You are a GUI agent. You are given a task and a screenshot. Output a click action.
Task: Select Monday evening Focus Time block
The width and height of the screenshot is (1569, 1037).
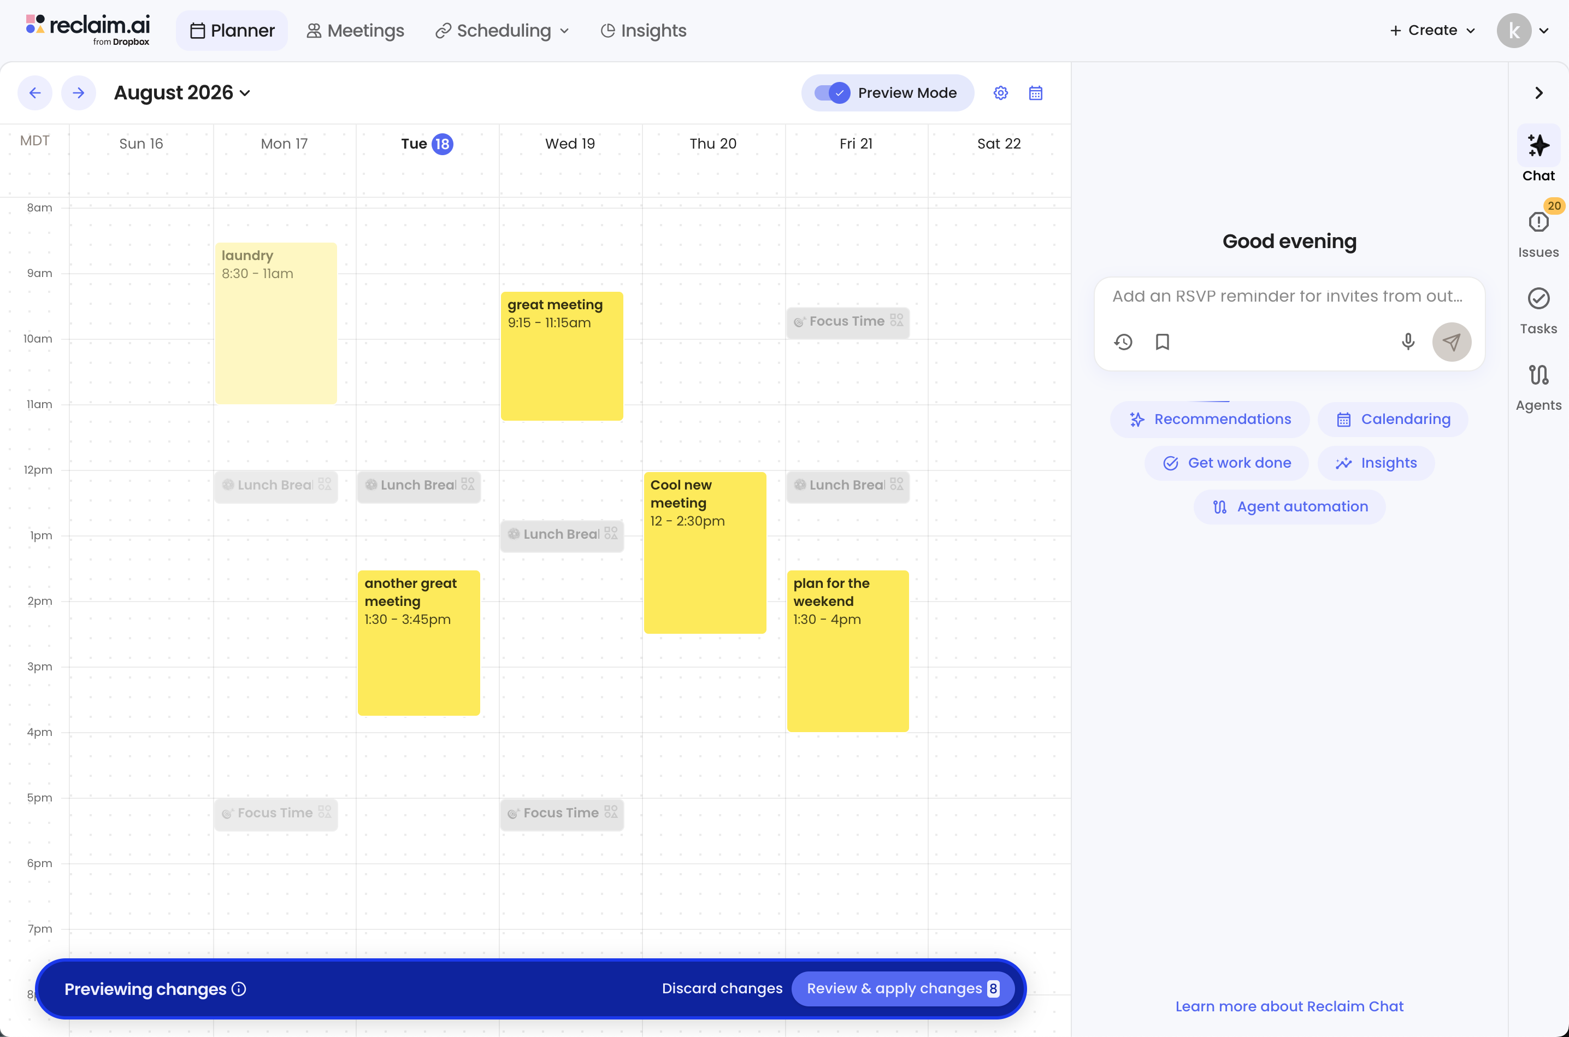276,814
